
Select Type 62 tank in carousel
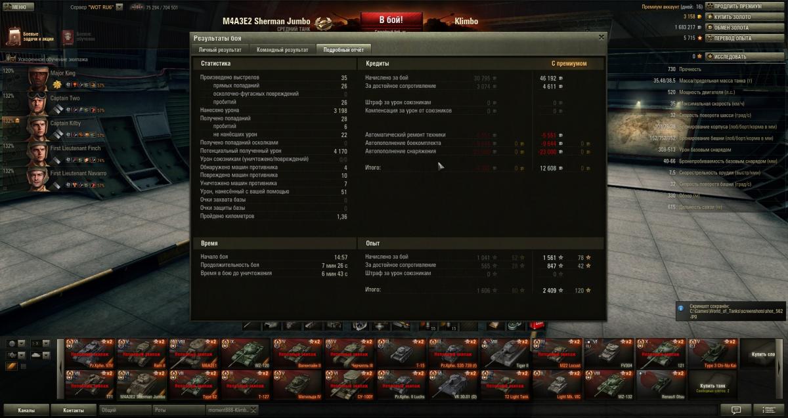[x=194, y=385]
